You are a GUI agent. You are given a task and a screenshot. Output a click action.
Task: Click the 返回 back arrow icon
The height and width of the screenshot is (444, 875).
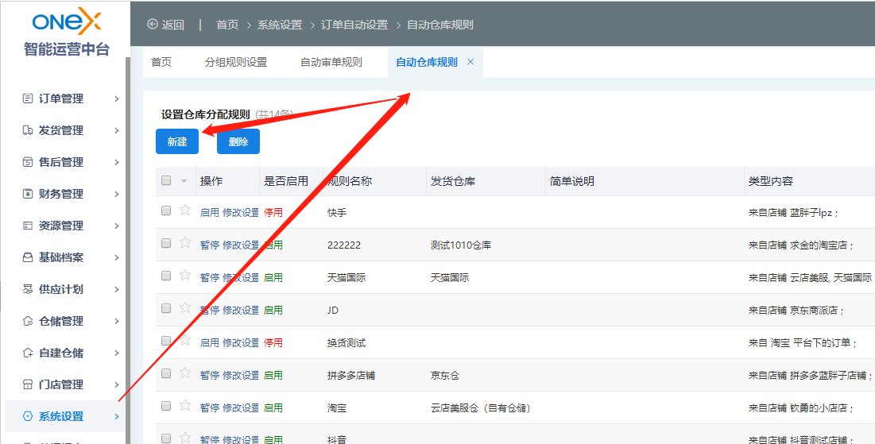click(153, 24)
